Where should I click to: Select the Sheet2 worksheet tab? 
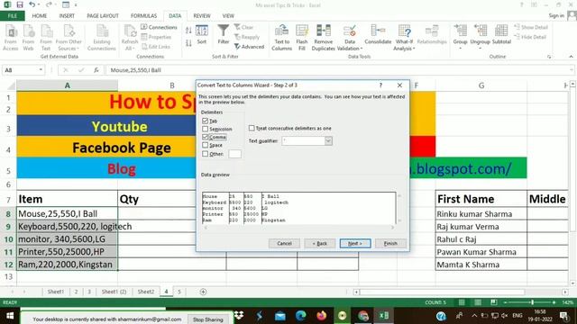click(146, 292)
